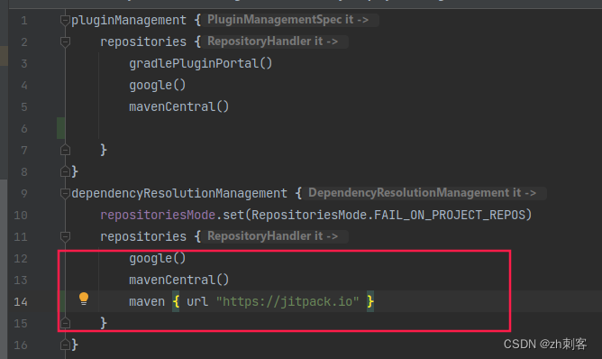This screenshot has height=359, width=602.
Task: Click the maven keyword on line 14
Action: pos(147,302)
